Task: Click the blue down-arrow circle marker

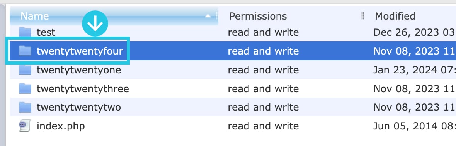Action: click(95, 23)
